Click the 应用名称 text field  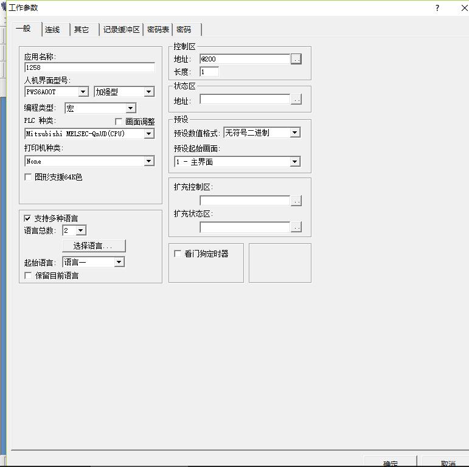pos(89,67)
